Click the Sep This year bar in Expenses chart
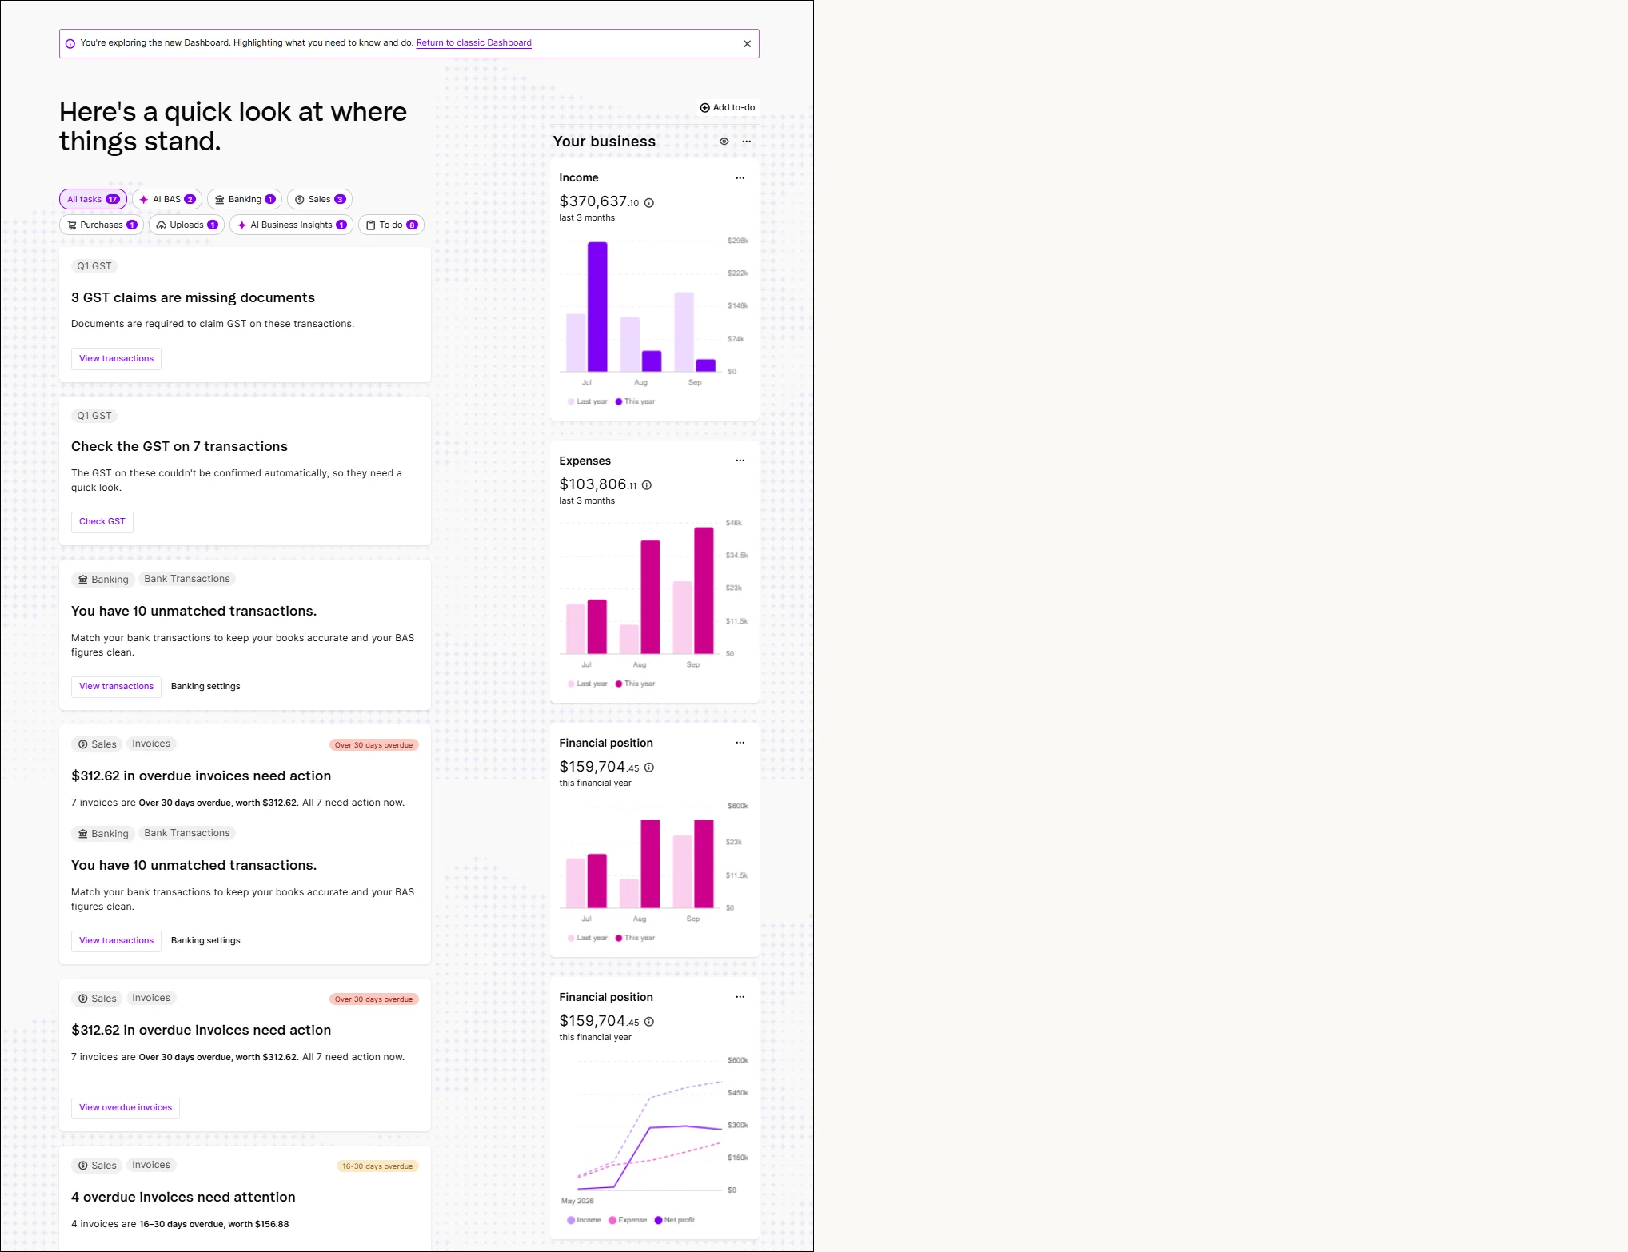The image size is (1628, 1252). 704,591
